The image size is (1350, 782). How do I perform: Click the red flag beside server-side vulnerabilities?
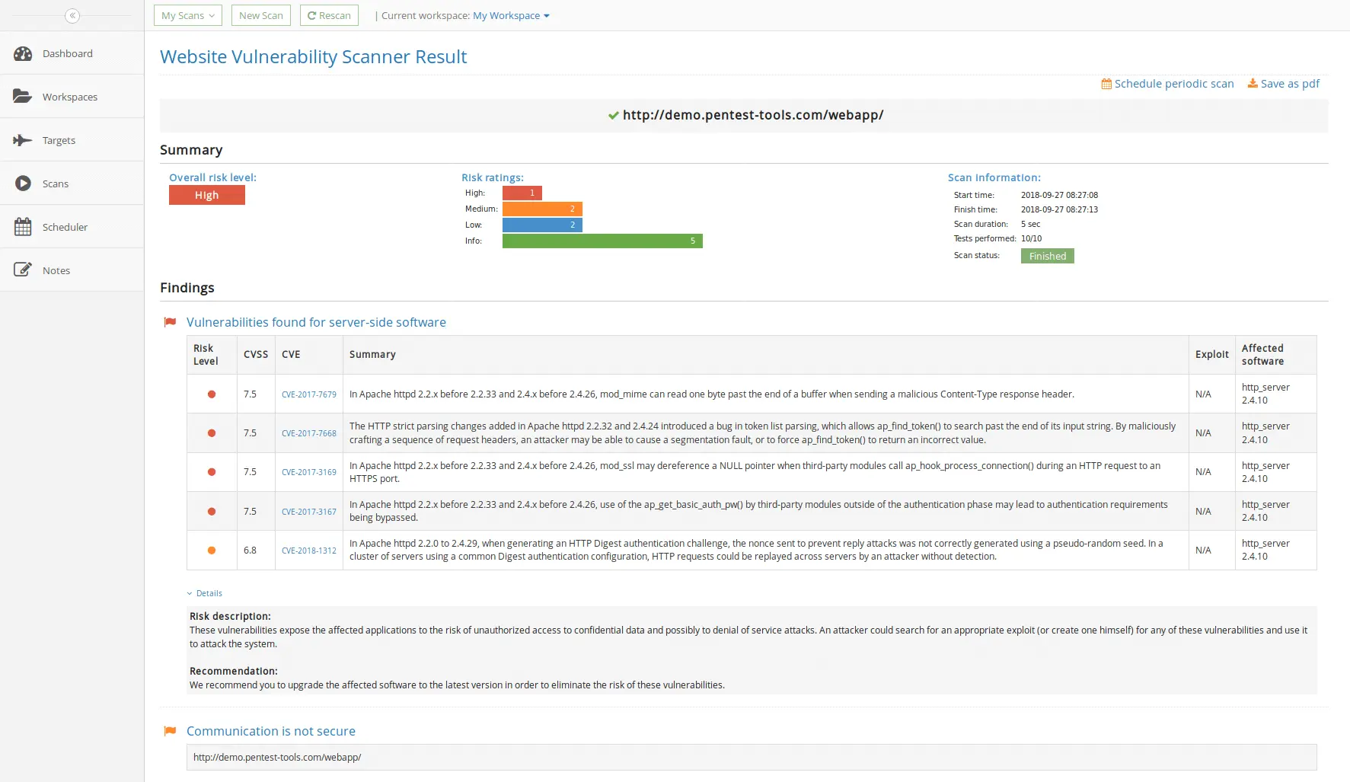[170, 321]
